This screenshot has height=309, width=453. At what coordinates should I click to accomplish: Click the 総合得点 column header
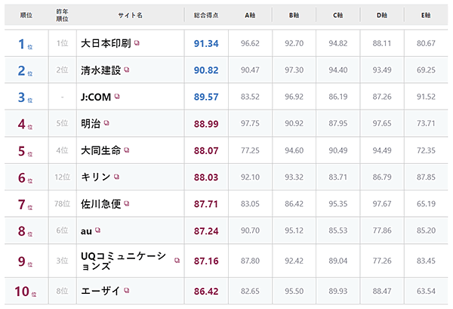[206, 15]
